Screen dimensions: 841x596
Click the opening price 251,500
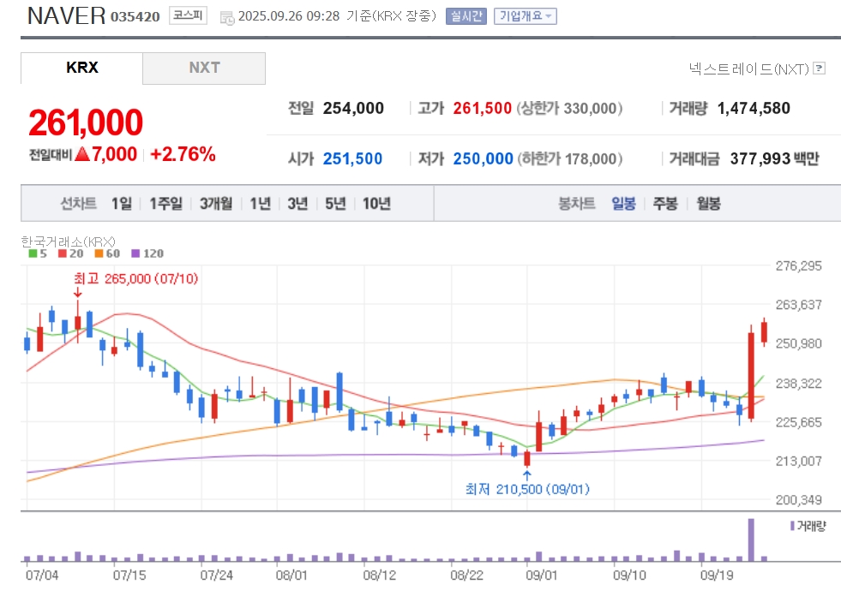click(x=352, y=158)
